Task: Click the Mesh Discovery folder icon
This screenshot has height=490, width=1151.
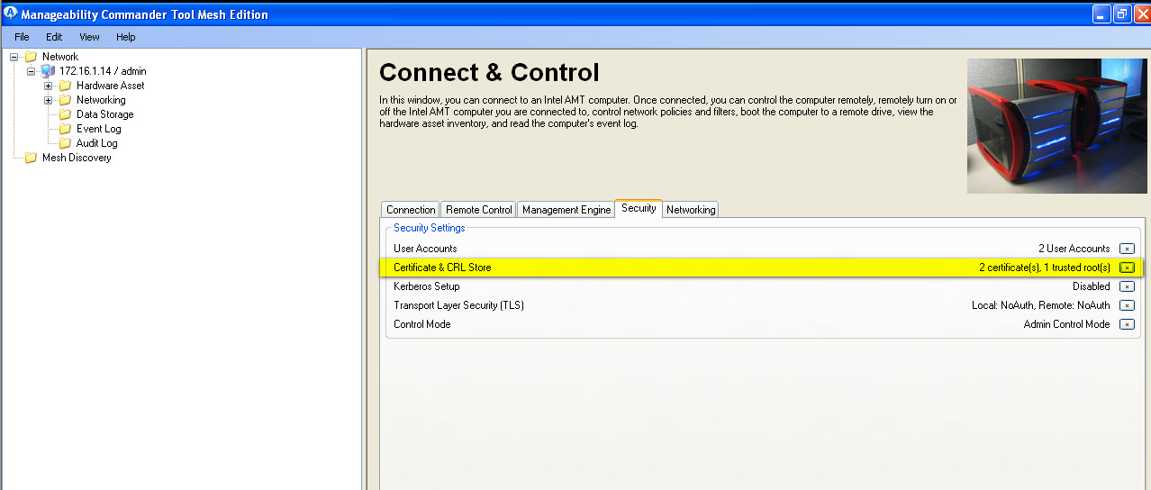Action: tap(31, 158)
